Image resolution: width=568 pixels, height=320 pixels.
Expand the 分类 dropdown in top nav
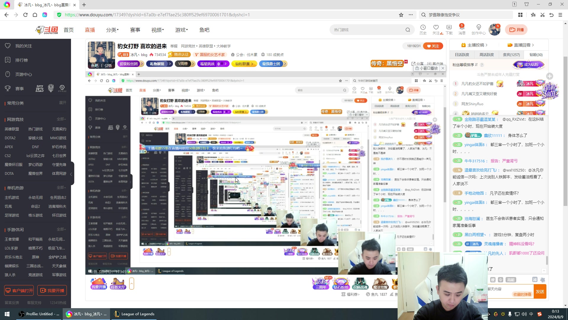coord(112,30)
